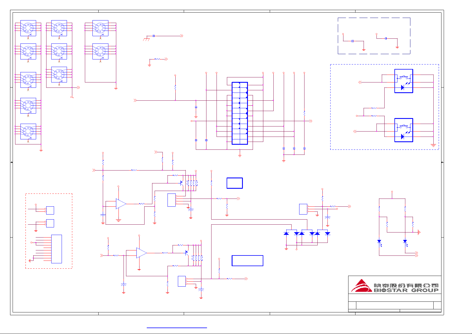Click the lower op-amp triangle symbol
Image resolution: width=472 pixels, height=334 pixels.
click(x=141, y=253)
